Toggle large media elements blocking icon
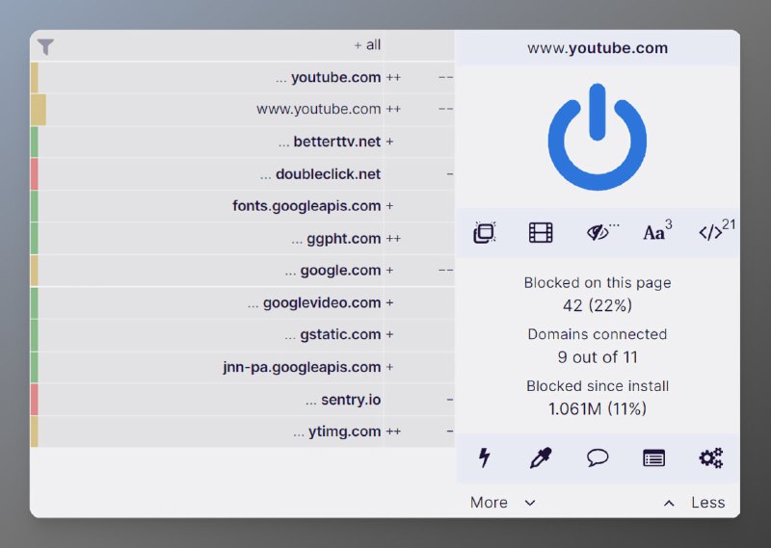Image resolution: width=771 pixels, height=548 pixels. (541, 232)
